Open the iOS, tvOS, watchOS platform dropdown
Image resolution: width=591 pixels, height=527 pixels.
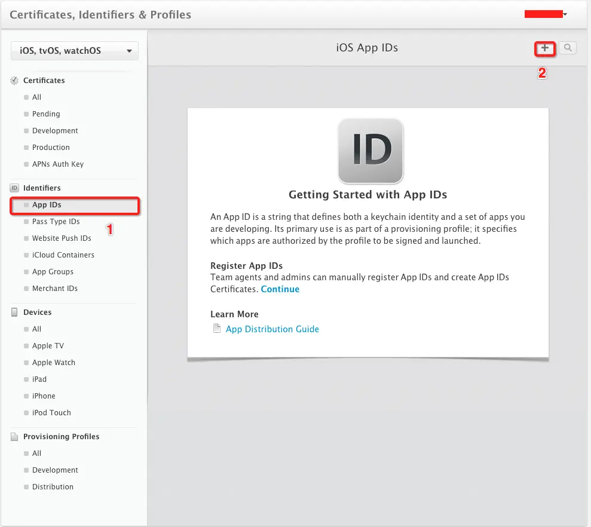[x=75, y=51]
